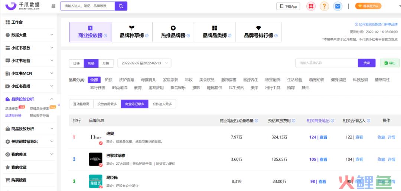Click the purple 搜索 button
Screen dimensions: 401x191
point(367,63)
